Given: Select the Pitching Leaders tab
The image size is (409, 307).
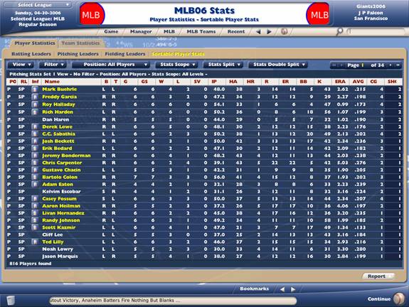Looking at the screenshot, I should pyautogui.click(x=78, y=54).
